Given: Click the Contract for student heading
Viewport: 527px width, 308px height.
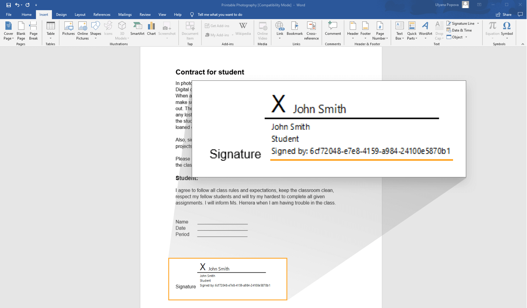Looking at the screenshot, I should [x=210, y=72].
